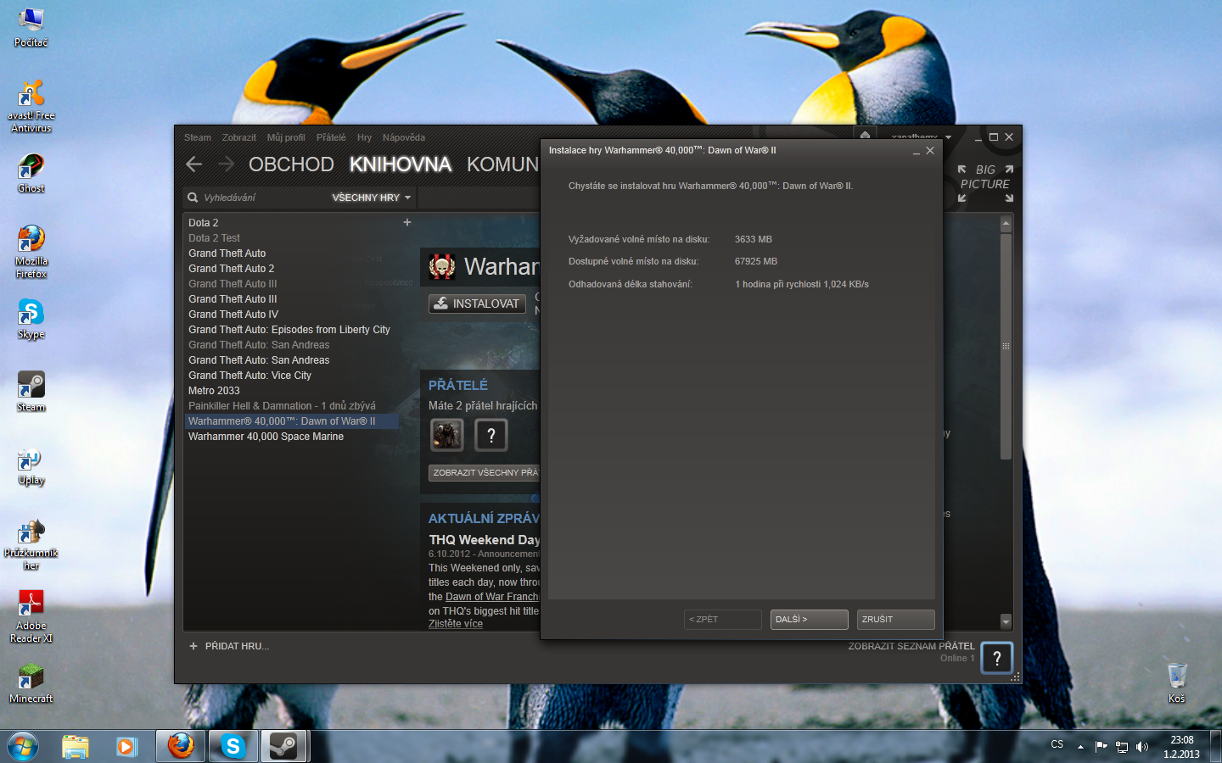Viewport: 1222px width, 763px height.
Task: Open Steam from the Windows taskbar
Action: [283, 746]
